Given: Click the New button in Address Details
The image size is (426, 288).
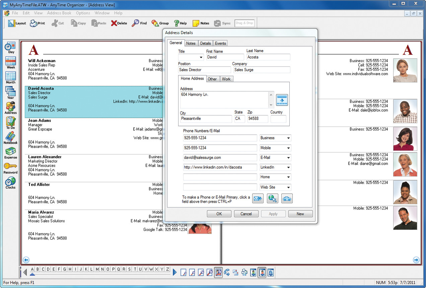Looking at the screenshot, I should 300,213.
